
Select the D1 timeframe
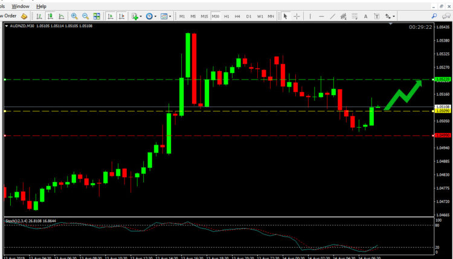pos(249,16)
